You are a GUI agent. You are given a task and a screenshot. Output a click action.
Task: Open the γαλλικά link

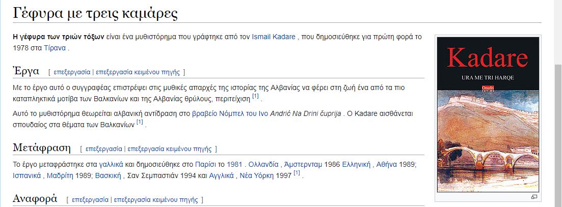coord(111,165)
